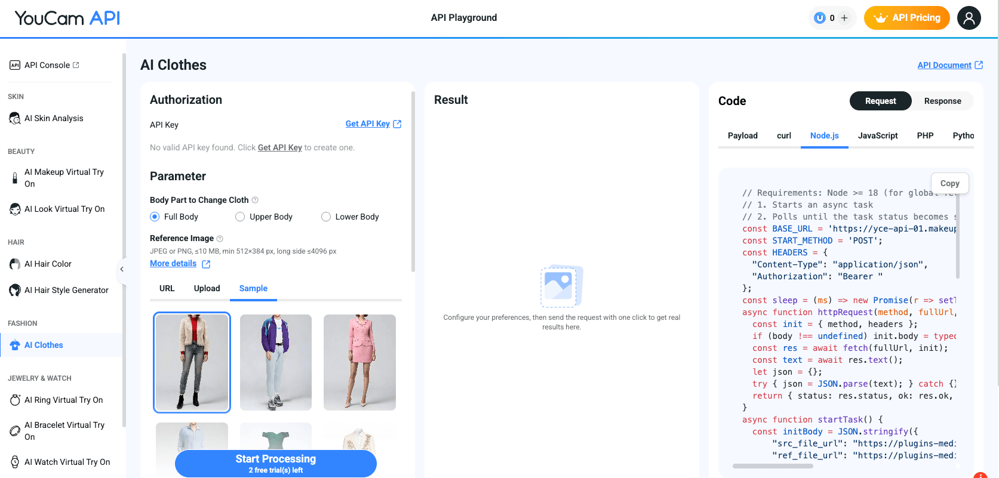Screen dimensions: 999x478
Task: Show the Response code view
Action: pyautogui.click(x=942, y=101)
